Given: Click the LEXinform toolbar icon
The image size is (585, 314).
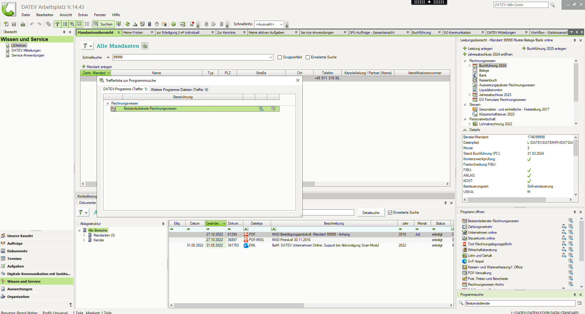Looking at the screenshot, I should [x=182, y=24].
